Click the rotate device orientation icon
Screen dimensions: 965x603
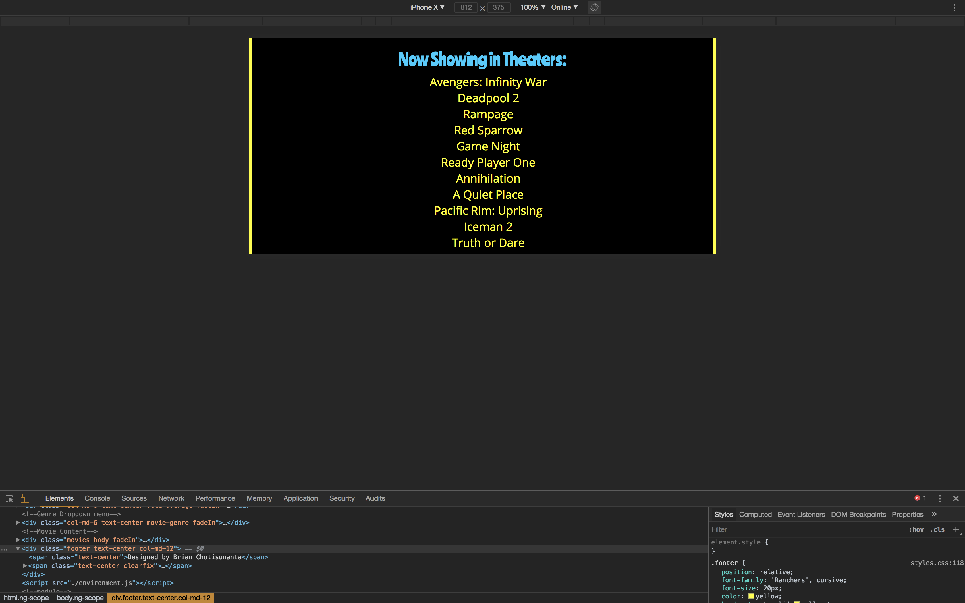click(x=594, y=7)
